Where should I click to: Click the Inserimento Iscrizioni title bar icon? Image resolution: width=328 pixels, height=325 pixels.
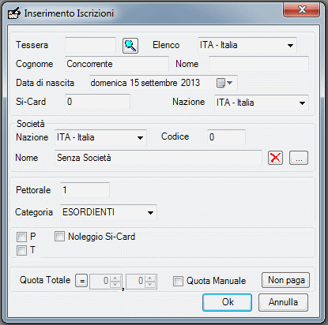[14, 13]
